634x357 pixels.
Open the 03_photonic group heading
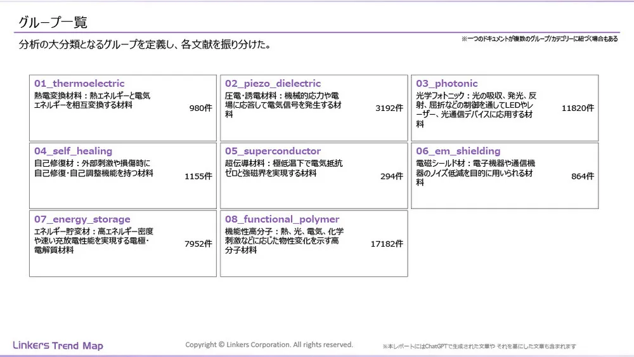447,84
